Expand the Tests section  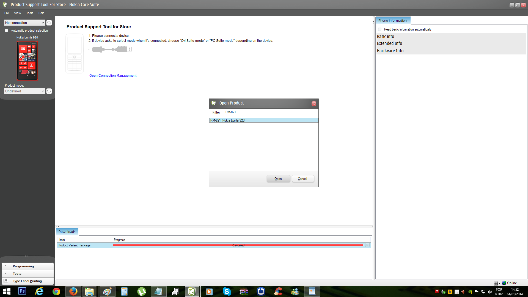coord(17,274)
